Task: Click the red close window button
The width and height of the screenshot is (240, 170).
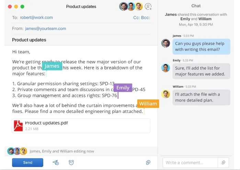Action: 10,7
